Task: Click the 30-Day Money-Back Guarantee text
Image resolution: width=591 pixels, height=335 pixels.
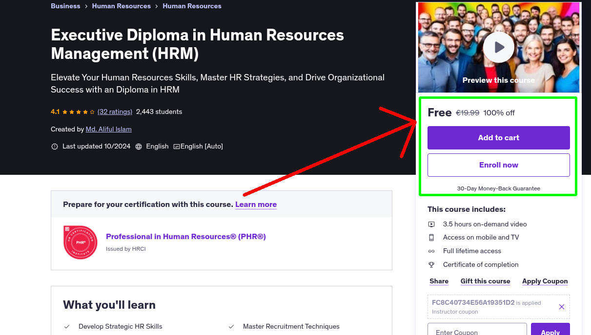Action: [498, 188]
